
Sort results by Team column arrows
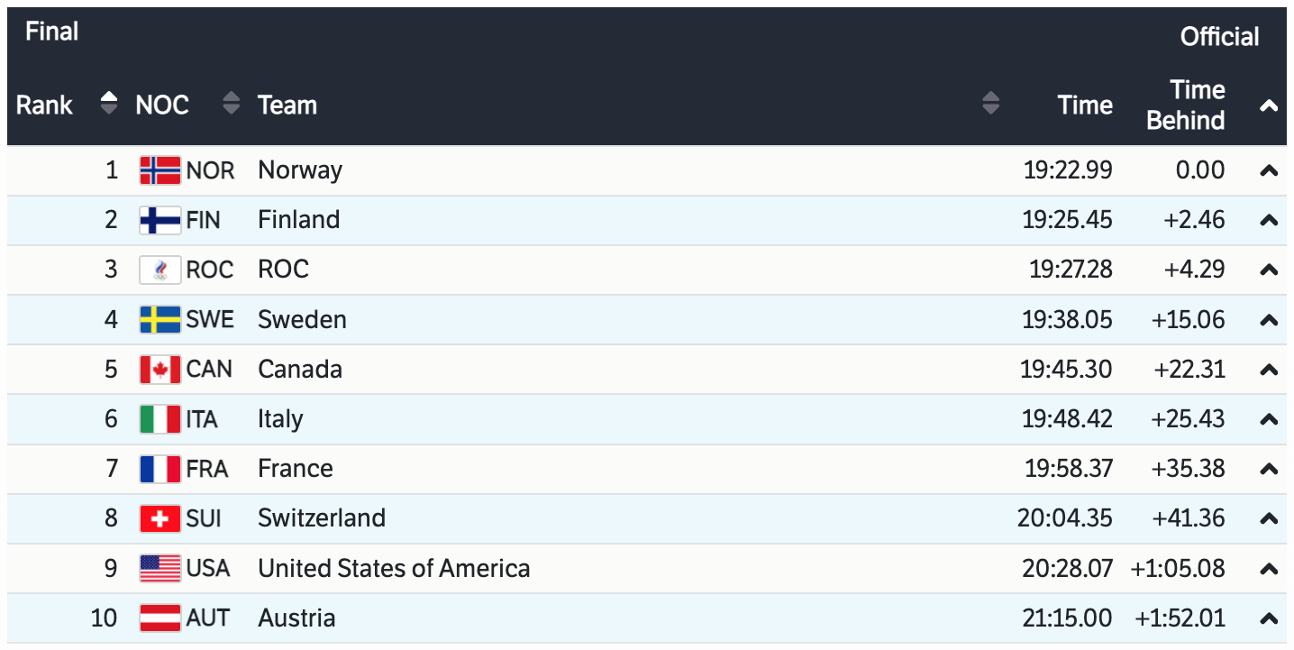coord(990,104)
